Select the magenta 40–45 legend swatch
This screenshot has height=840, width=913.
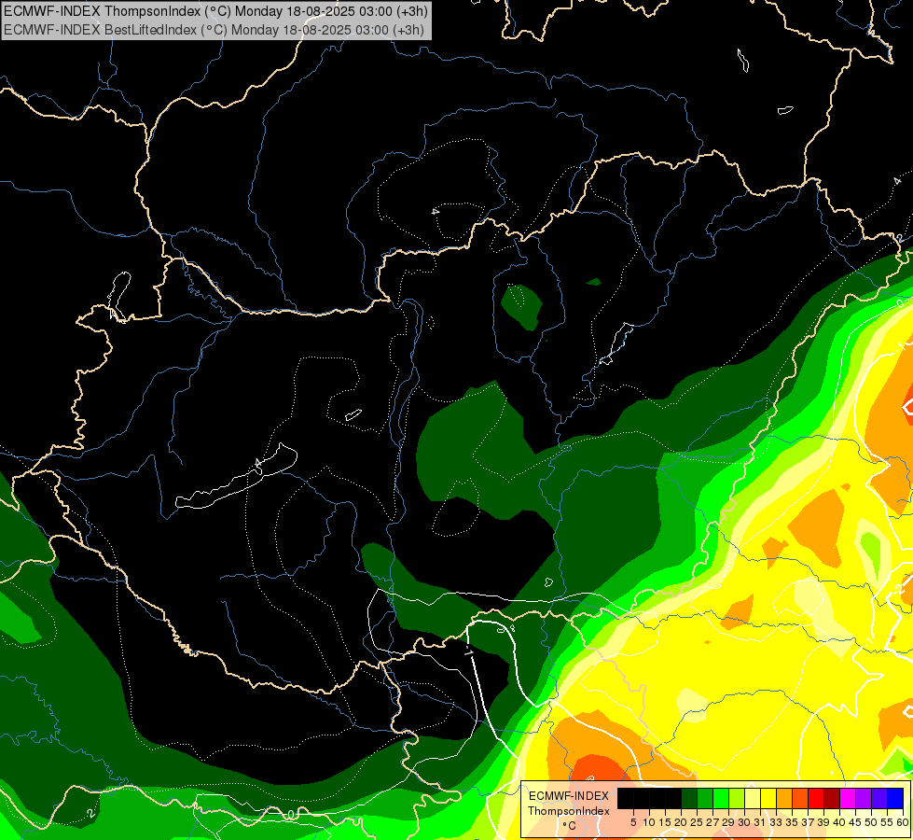click(847, 798)
